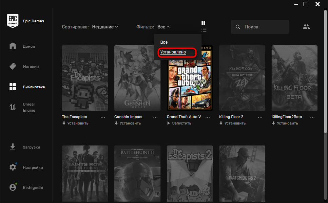The height and width of the screenshot is (203, 328).
Task: Click download arrow icon for Genshin Impact
Action: [116, 123]
